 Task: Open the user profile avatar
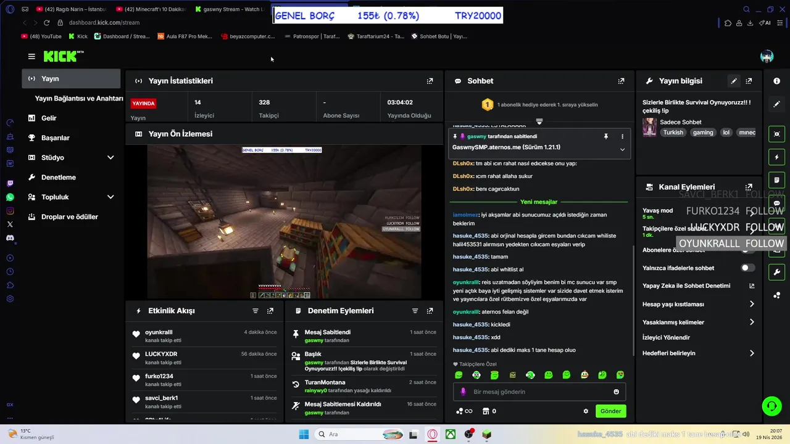point(767,57)
